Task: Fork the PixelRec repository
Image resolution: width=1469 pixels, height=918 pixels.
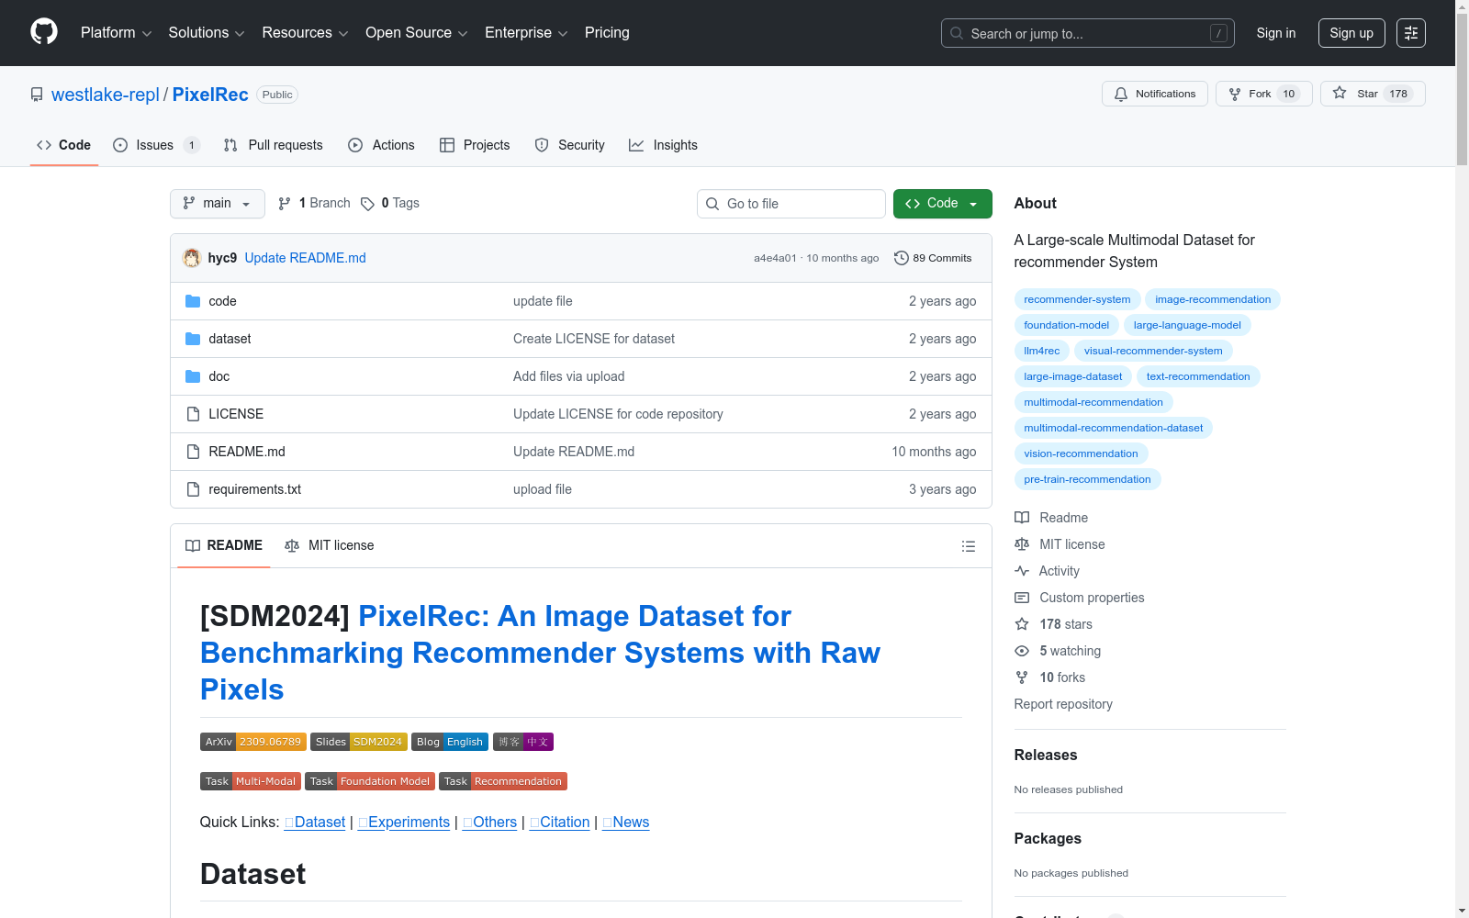Action: pos(1264,94)
